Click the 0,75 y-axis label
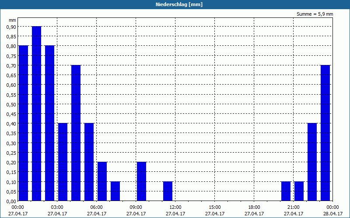 point(11,56)
